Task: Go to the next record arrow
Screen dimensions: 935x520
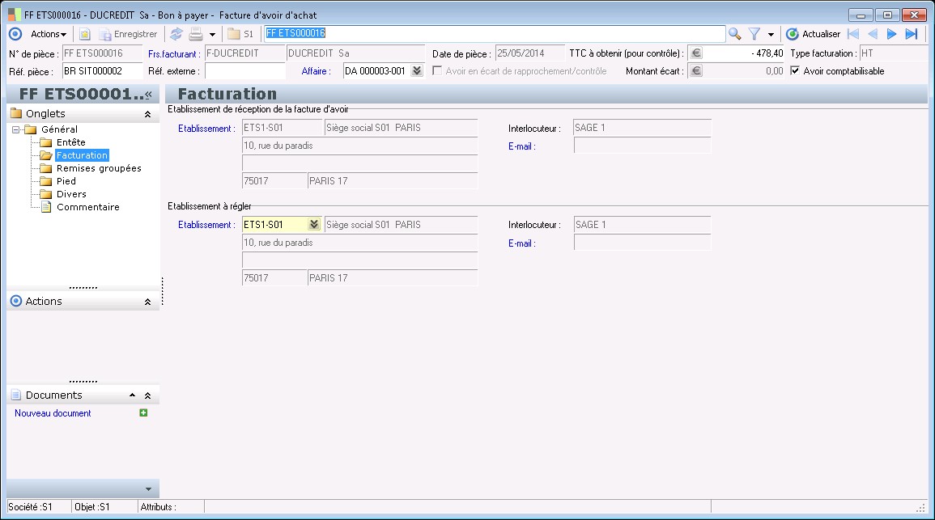Action: click(x=891, y=34)
